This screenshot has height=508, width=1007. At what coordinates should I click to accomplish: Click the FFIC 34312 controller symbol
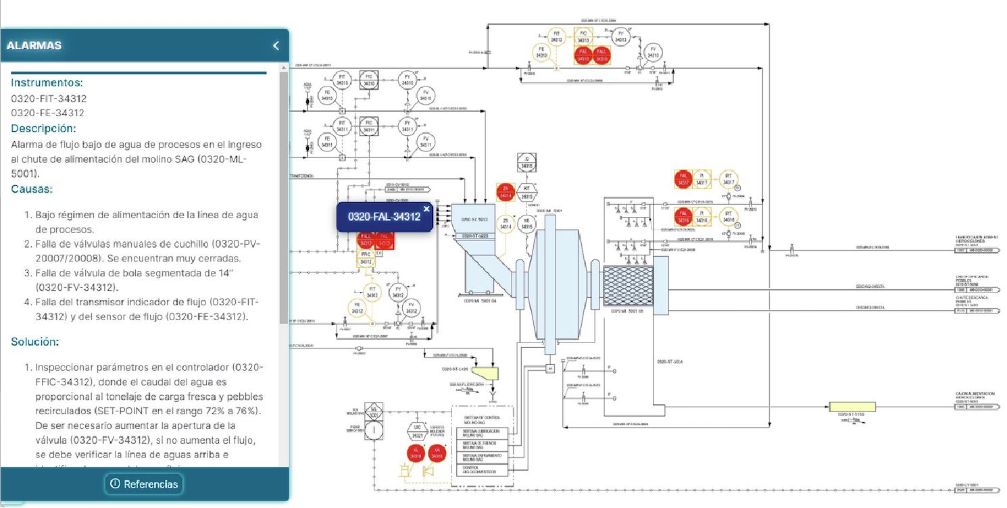click(x=366, y=257)
